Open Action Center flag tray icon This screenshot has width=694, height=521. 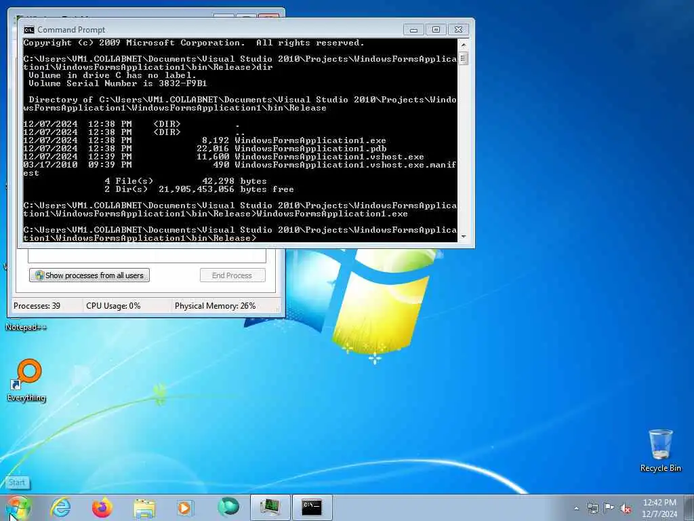[x=609, y=508]
